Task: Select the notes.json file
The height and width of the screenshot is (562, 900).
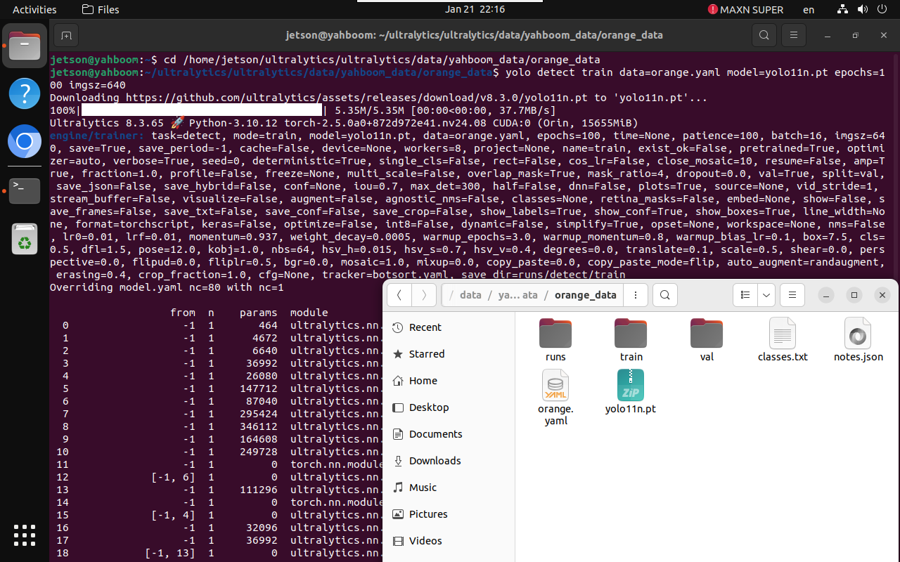Action: click(858, 340)
